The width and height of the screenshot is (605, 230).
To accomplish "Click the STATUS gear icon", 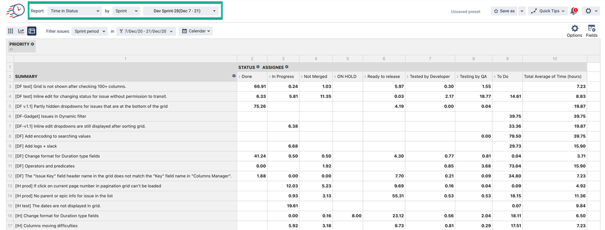I will pyautogui.click(x=258, y=67).
